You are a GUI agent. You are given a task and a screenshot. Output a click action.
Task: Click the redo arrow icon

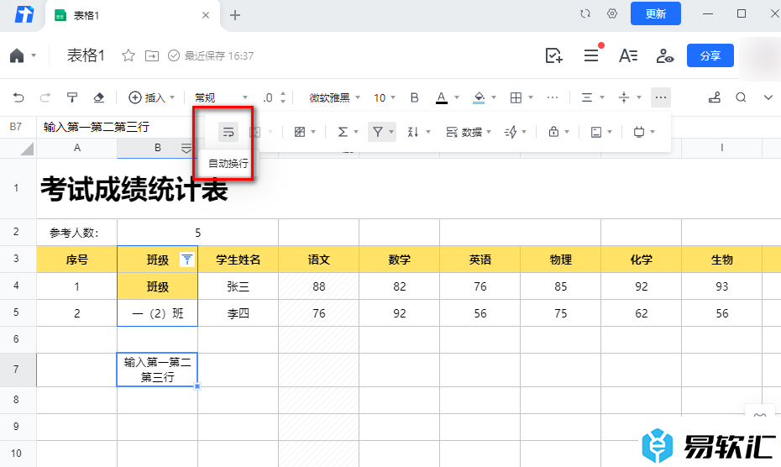tap(45, 97)
